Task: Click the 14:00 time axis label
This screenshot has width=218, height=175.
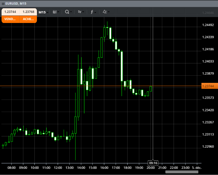Action: [81, 168]
